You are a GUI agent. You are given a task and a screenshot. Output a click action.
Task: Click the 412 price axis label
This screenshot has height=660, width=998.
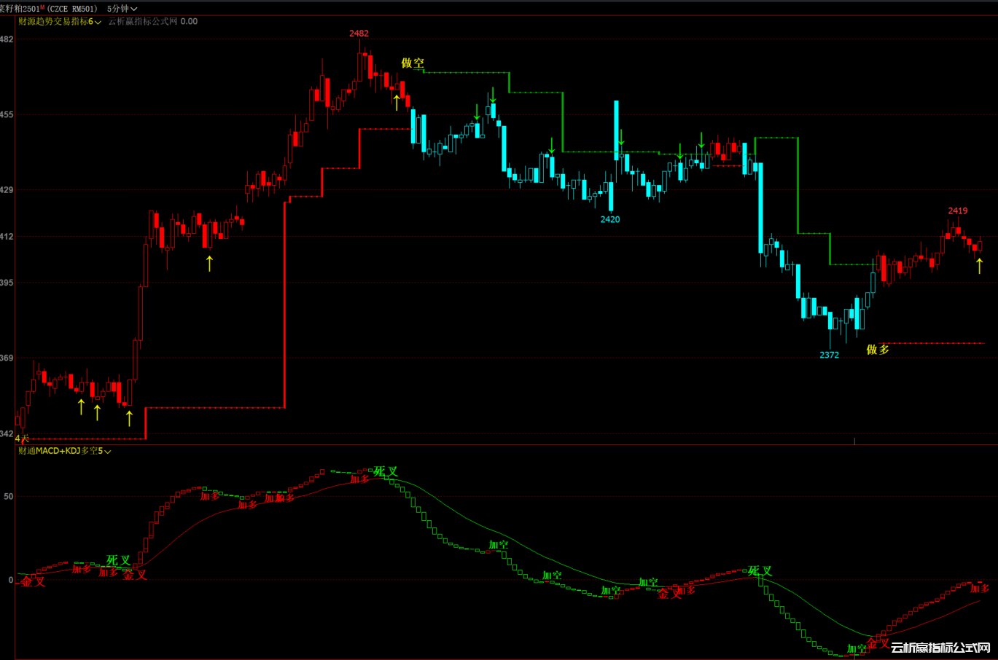click(x=7, y=237)
